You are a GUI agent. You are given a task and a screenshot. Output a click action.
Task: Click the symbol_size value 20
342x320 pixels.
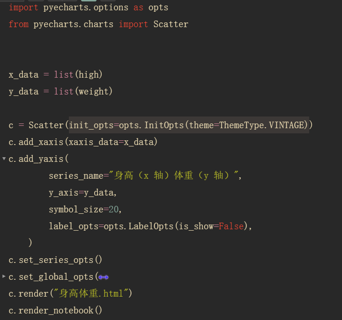point(114,209)
